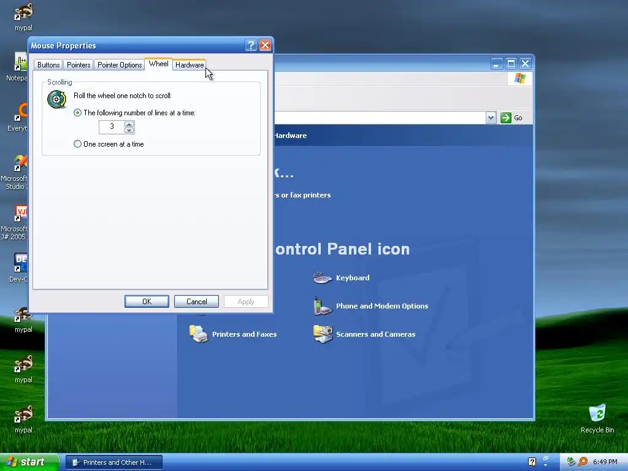The image size is (628, 471).
Task: Click the scroll wheel mouse icon
Action: click(x=56, y=99)
